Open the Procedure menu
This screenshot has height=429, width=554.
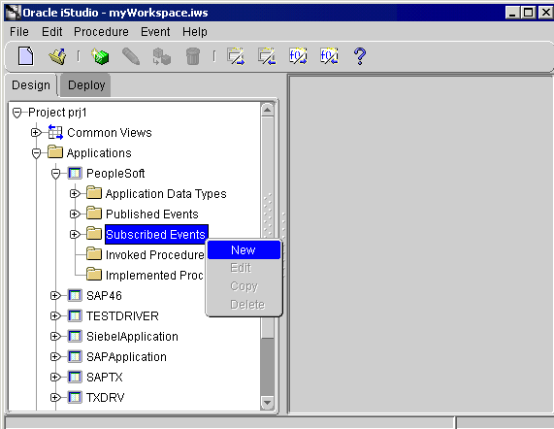[101, 32]
